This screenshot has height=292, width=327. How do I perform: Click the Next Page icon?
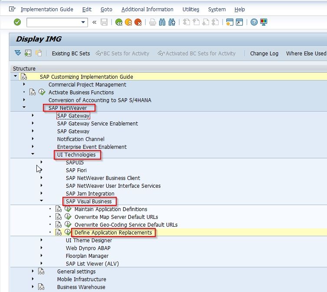(206, 22)
